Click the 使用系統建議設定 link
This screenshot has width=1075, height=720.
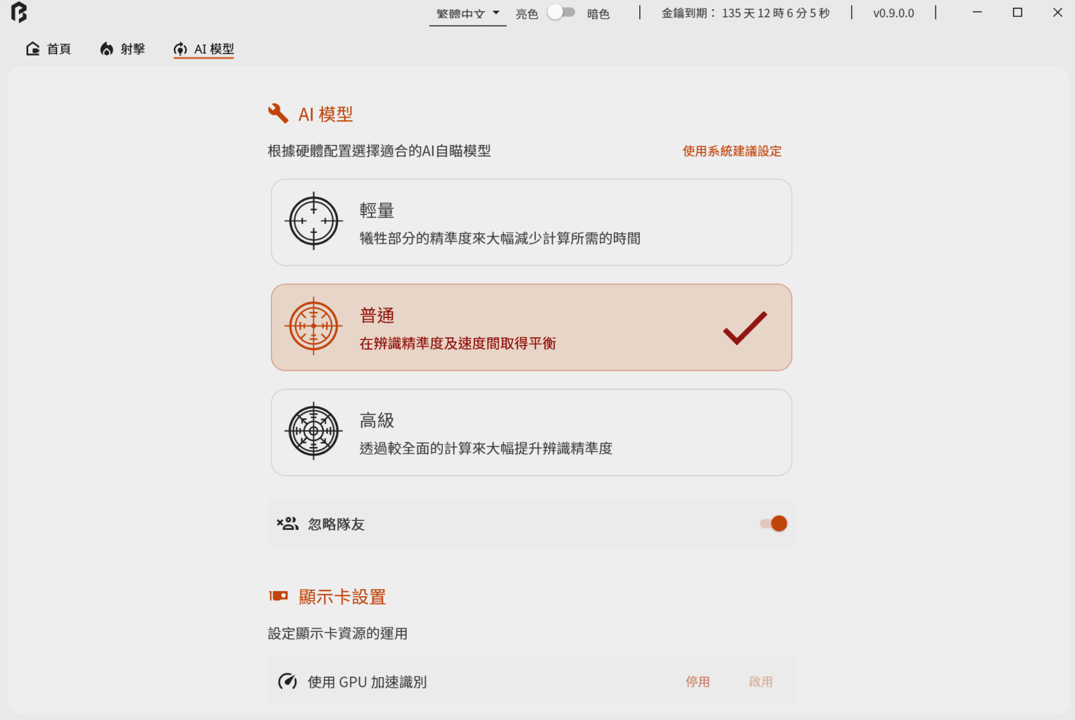coord(732,151)
